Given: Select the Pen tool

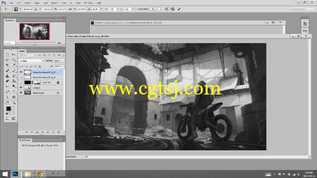Looking at the screenshot, I should [x=7, y=92].
